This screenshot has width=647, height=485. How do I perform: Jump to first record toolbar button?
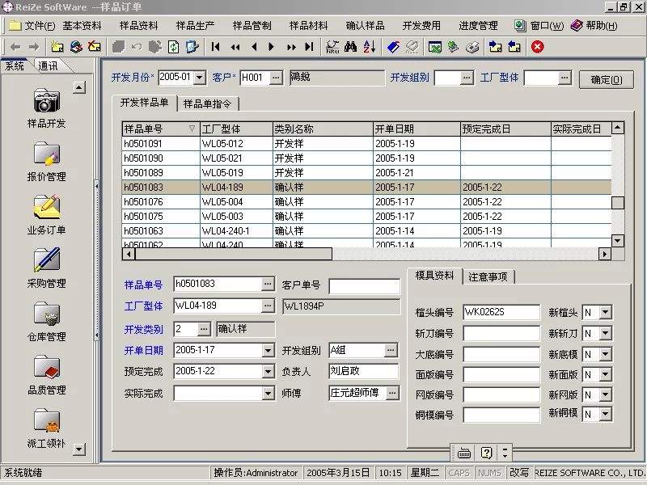click(x=216, y=47)
